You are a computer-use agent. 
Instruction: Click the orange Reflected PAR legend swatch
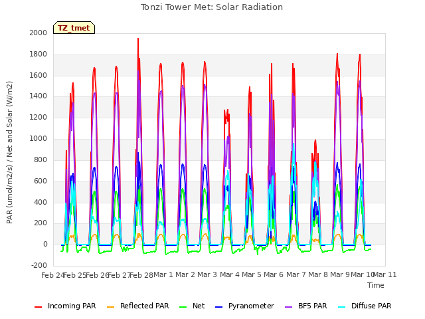point(111,306)
